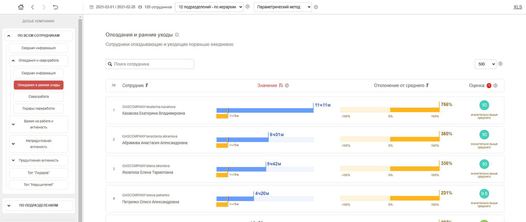526x222 pixels.
Task: Export report via XLS link
Action: pyautogui.click(x=517, y=7)
